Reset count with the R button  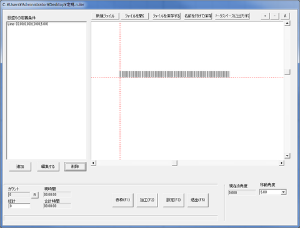point(35,195)
